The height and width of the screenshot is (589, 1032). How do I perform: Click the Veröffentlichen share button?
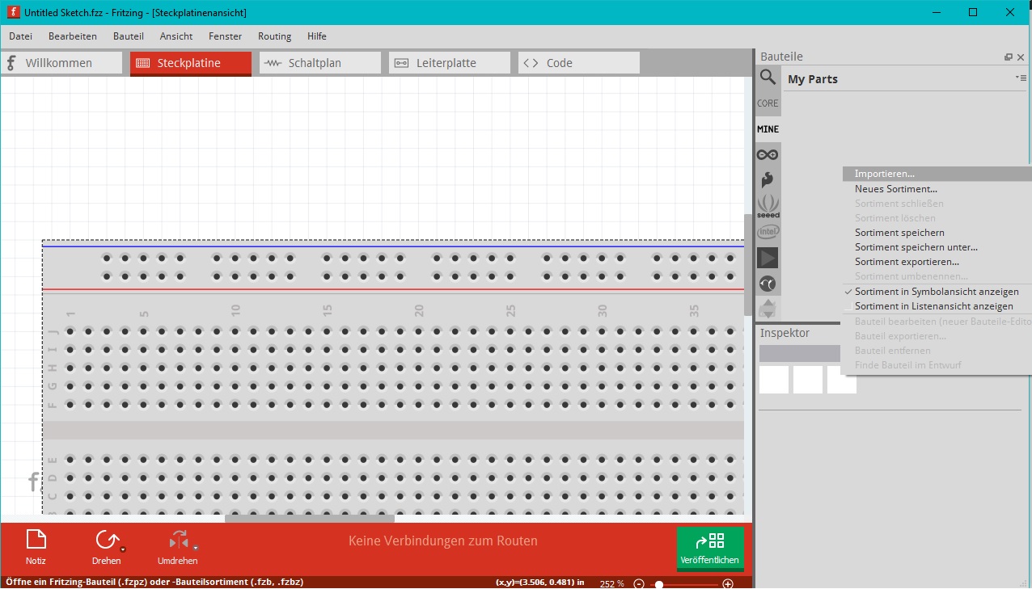tap(710, 548)
